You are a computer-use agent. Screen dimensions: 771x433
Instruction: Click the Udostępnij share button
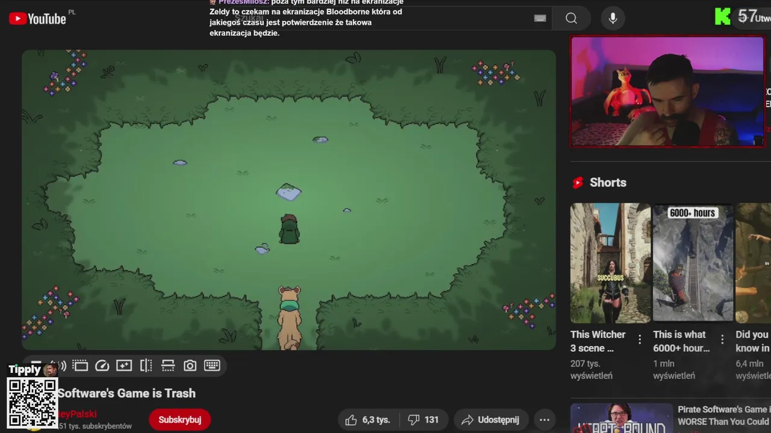pyautogui.click(x=491, y=420)
